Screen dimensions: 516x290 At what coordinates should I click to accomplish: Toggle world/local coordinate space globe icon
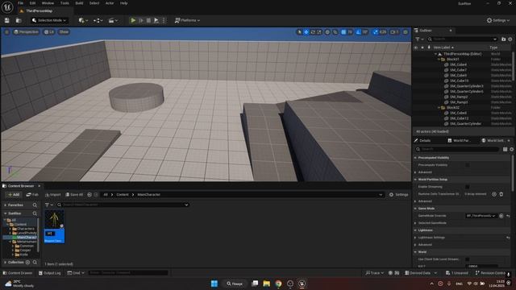coord(327,32)
